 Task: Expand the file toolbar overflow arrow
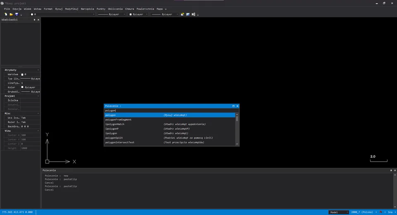coord(21,15)
